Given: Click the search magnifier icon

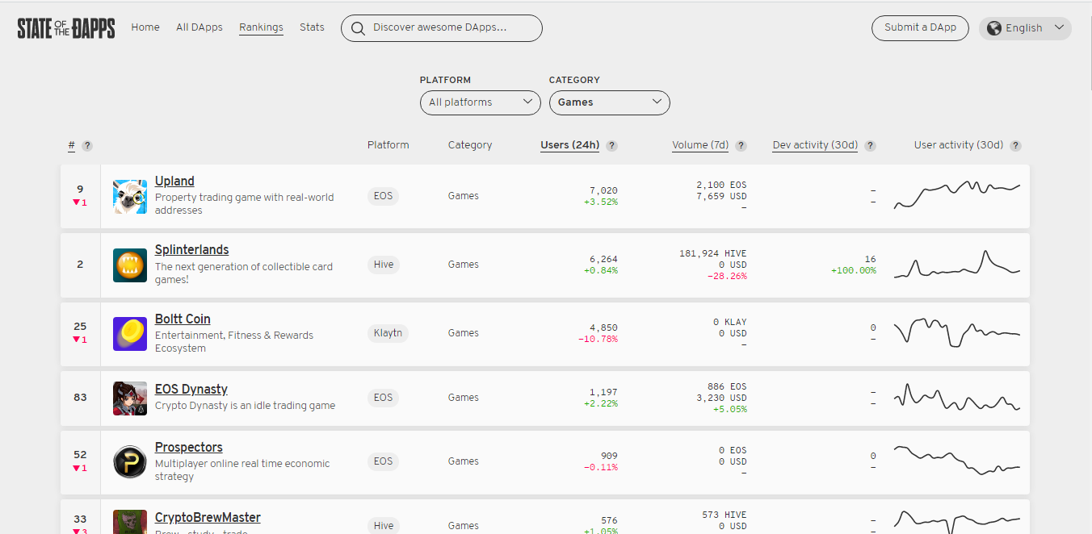Looking at the screenshot, I should 358,28.
